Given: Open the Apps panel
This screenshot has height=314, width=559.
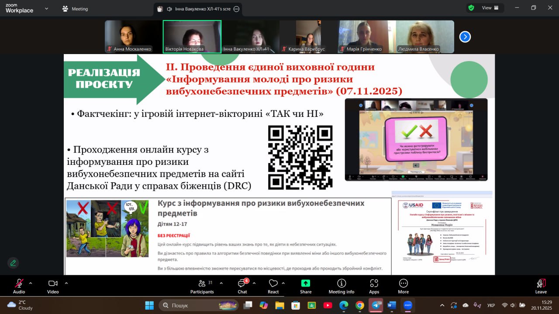Looking at the screenshot, I should (x=374, y=286).
